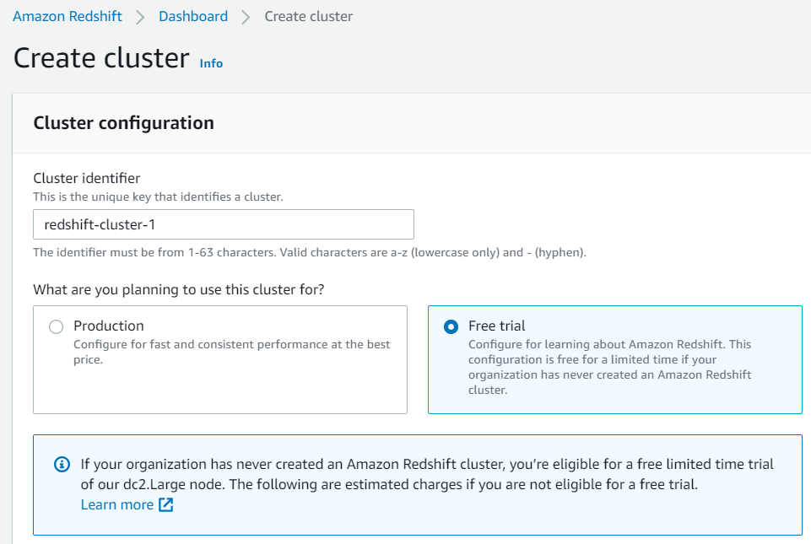
Task: Click the info circle icon in the blue banner
Action: [62, 464]
